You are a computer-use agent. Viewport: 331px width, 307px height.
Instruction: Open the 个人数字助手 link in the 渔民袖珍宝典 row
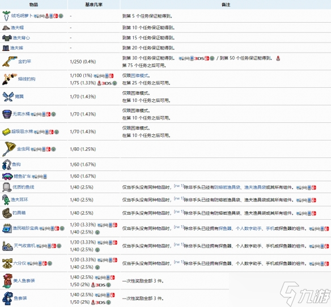tap(249, 228)
